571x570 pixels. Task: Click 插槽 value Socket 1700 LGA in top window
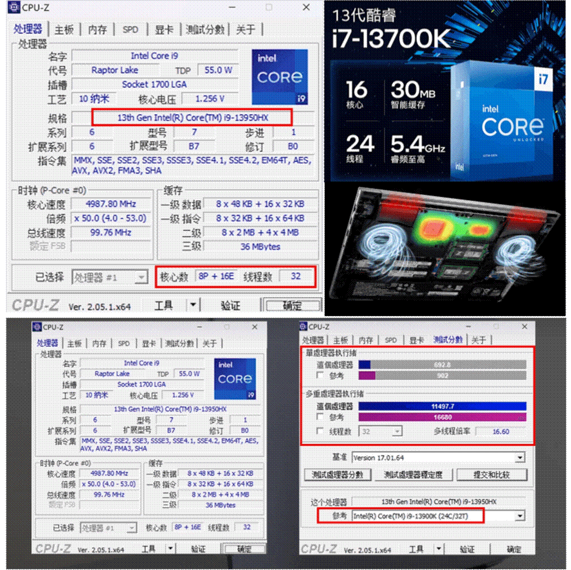click(x=154, y=85)
